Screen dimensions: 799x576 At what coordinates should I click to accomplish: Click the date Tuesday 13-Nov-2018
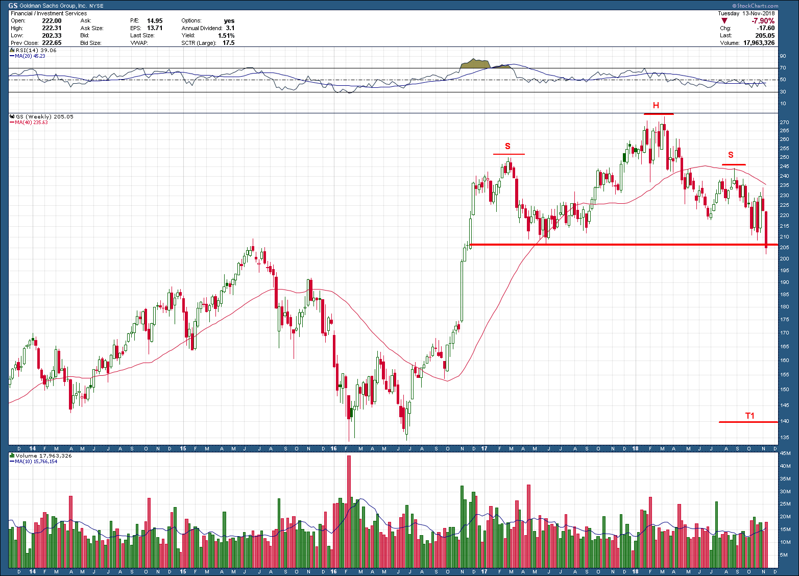click(746, 13)
